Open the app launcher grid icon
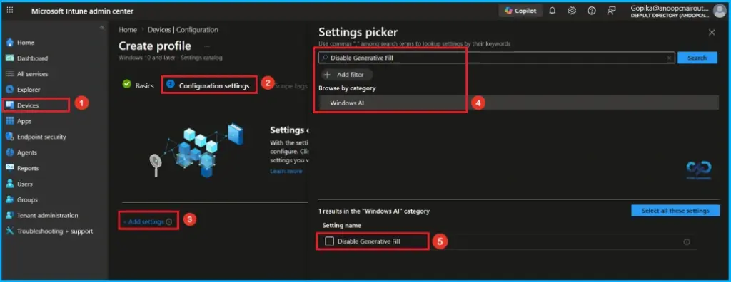 10,10
